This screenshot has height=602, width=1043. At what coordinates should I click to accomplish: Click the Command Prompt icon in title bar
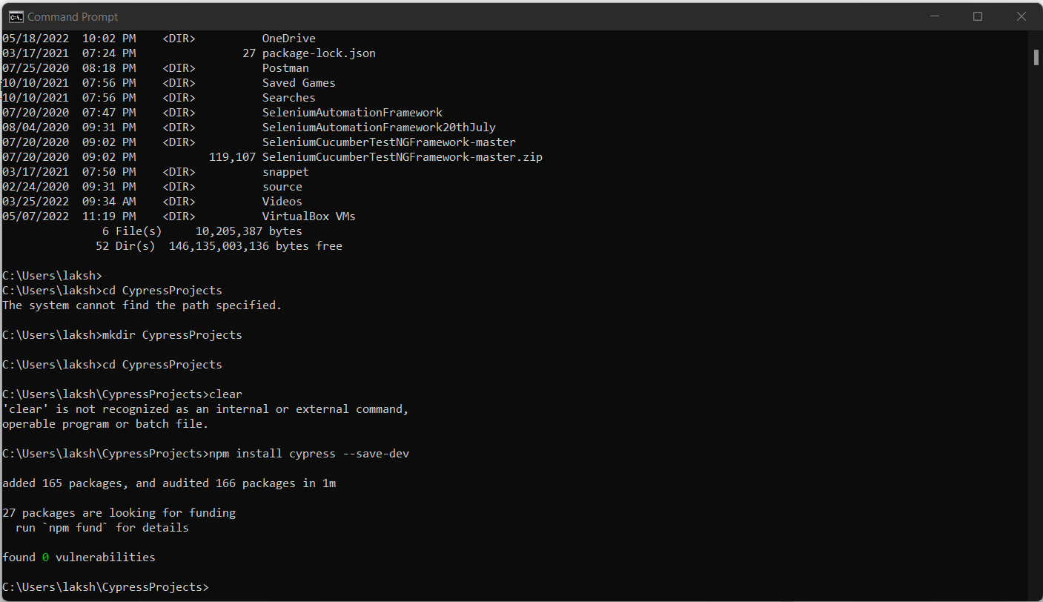[15, 16]
